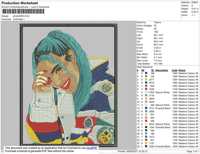Screen dimensions: 200x154
Task: Select height value '6.81 in'
Action: [195, 9]
